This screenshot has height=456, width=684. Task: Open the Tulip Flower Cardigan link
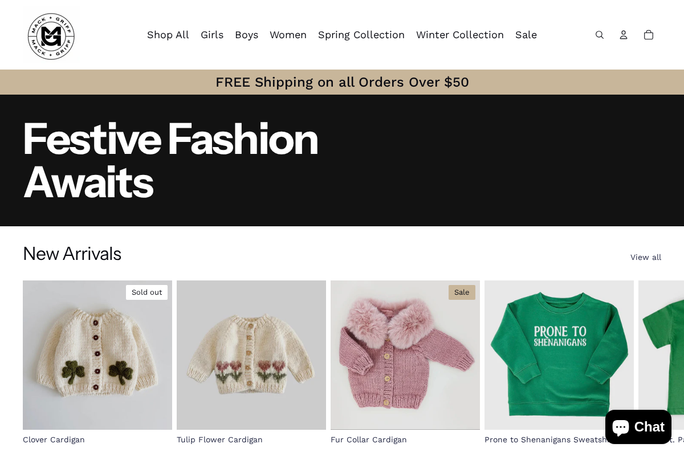[x=219, y=439]
